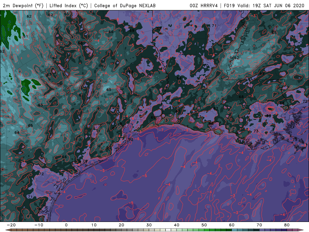Viewport: 309px width, 232px height.
Task: Click the dewpoint value "61" beside the green patch
Action: pyautogui.click(x=25, y=36)
